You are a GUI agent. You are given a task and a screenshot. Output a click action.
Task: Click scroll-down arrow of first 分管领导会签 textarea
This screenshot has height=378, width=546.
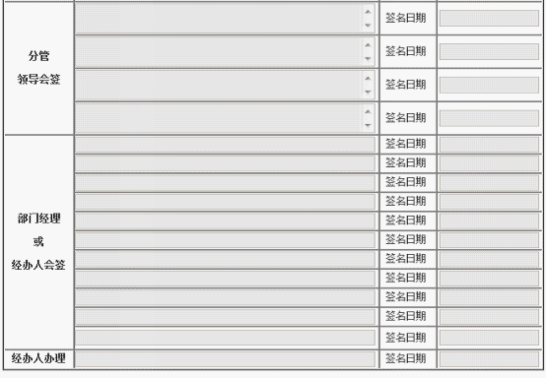pos(368,26)
